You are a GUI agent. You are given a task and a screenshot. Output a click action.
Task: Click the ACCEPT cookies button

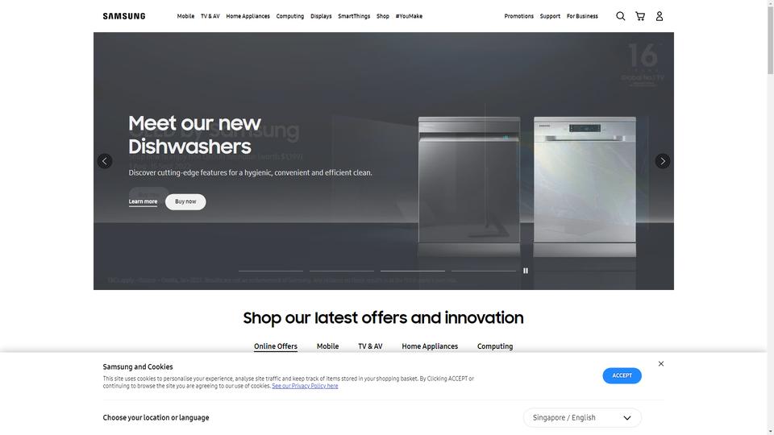(x=622, y=376)
